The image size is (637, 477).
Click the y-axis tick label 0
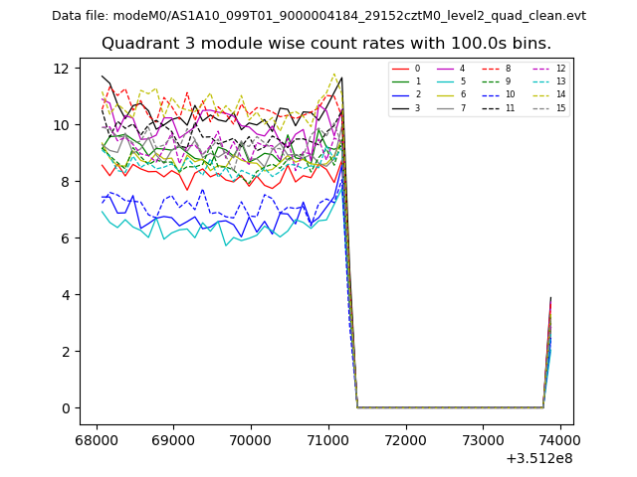pyautogui.click(x=64, y=408)
